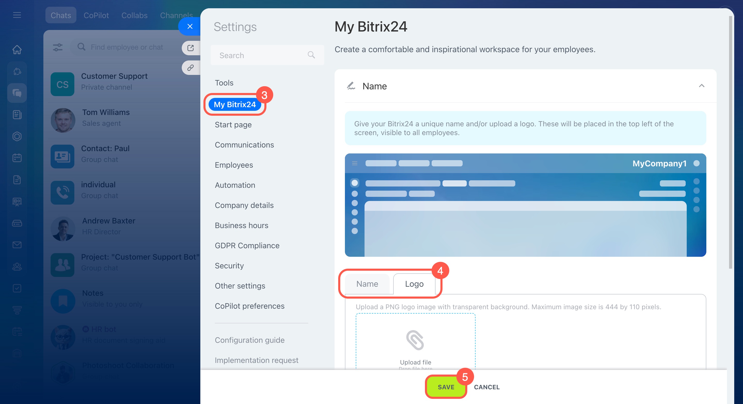Open Communications settings section
Viewport: 743px width, 404px height.
pyautogui.click(x=244, y=145)
